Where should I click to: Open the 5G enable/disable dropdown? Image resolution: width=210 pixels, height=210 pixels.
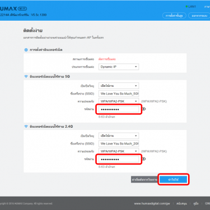coord(119,86)
